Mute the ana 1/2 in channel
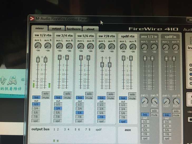Image resolution: width=192 pixels, height=144 pixels. [x=154, y=115]
